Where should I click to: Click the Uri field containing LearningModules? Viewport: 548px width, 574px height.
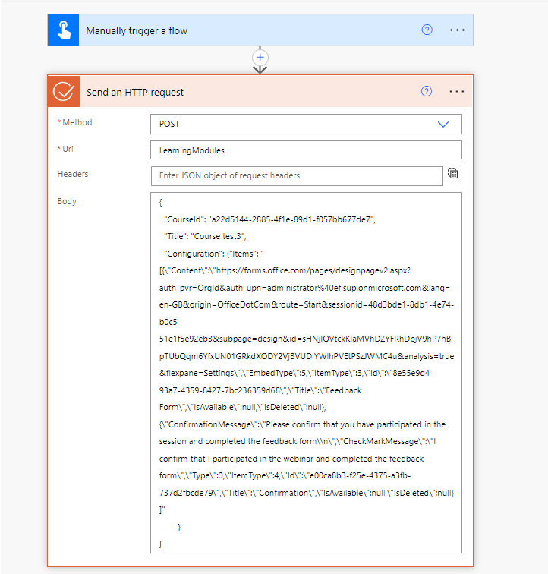click(305, 150)
